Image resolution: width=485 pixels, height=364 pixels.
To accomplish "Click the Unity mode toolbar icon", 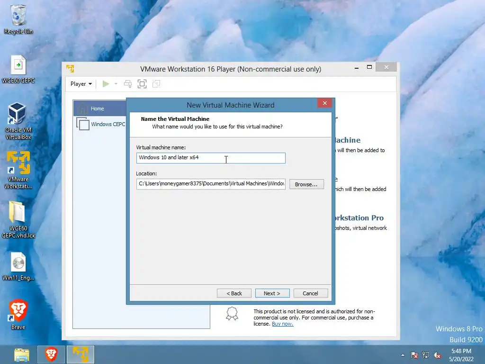I will coord(156,84).
